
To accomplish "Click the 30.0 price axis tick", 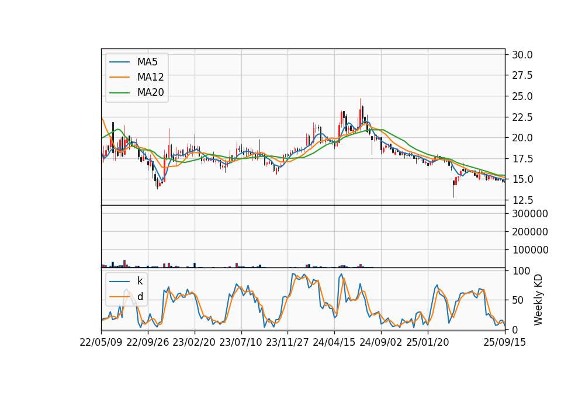I will (x=522, y=55).
